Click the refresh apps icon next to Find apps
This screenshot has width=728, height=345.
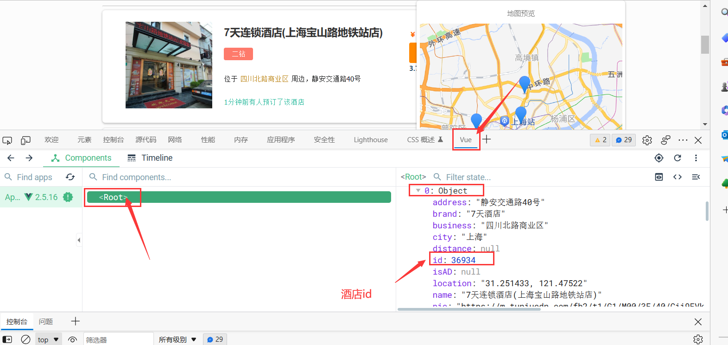click(x=70, y=177)
